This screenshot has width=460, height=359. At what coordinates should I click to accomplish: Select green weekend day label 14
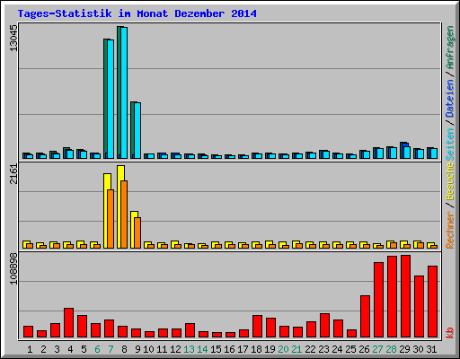[x=202, y=349]
